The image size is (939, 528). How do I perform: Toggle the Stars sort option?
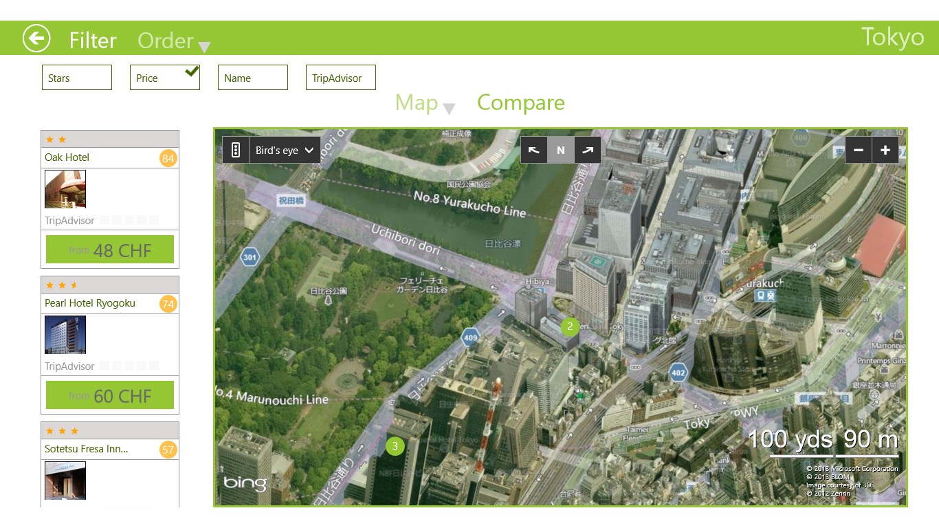(76, 78)
